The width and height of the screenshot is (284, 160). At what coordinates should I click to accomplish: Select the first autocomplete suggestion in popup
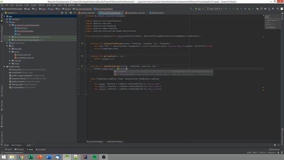point(163,72)
